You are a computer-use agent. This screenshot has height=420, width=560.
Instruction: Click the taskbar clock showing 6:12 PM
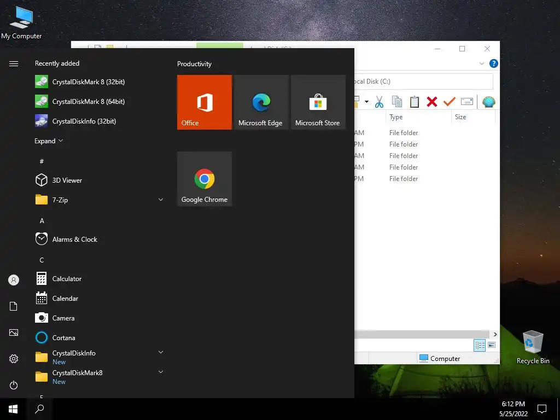(513, 409)
